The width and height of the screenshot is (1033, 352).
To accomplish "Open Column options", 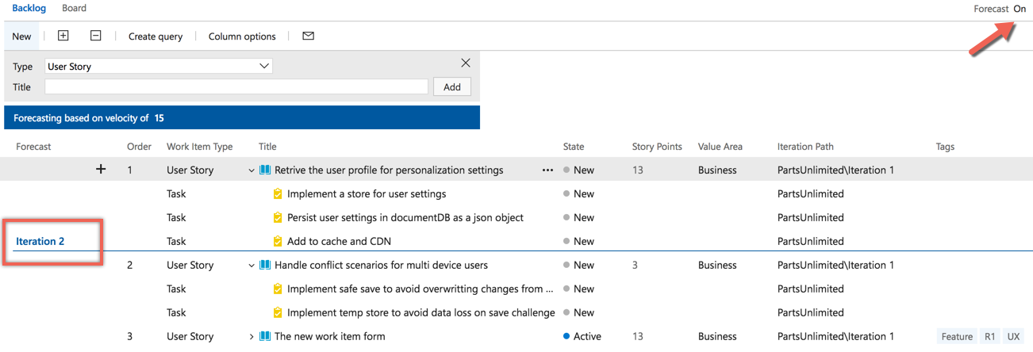I will [x=242, y=36].
